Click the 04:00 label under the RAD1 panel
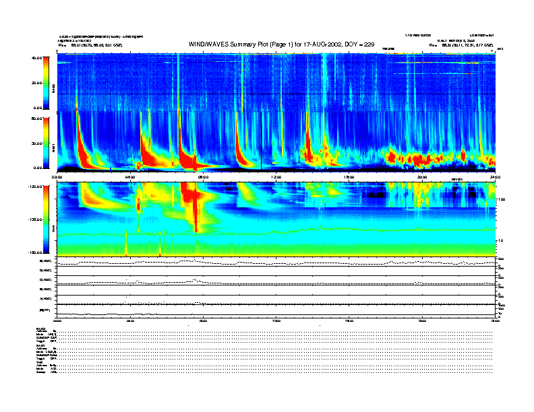534x412 pixels. tap(130, 177)
